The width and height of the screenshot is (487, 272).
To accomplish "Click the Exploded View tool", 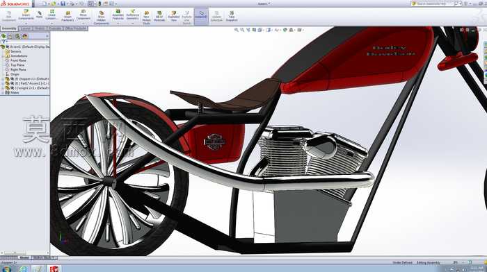I will tap(174, 16).
